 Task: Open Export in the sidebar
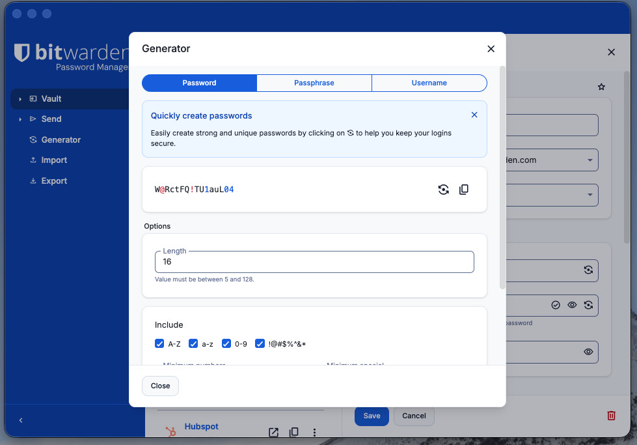pos(54,181)
